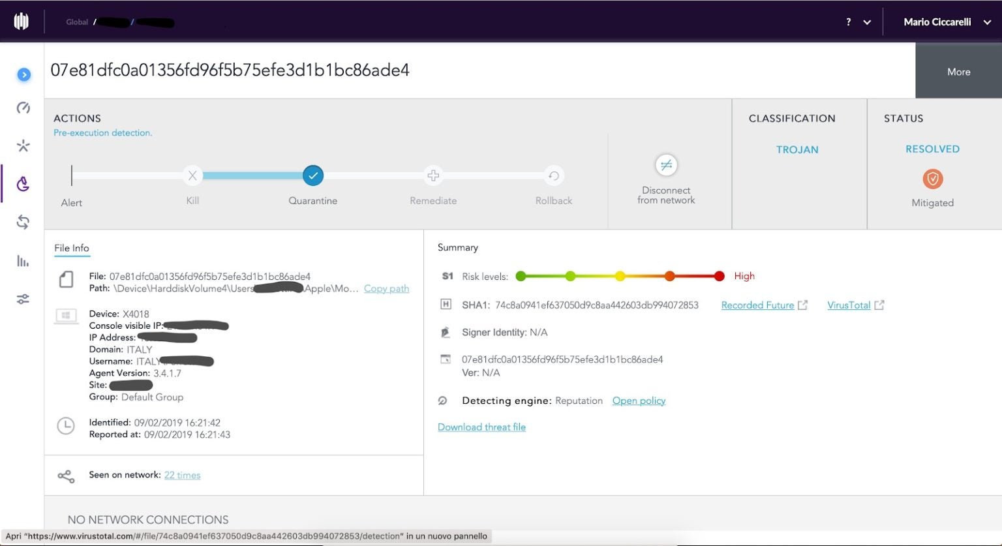Screen dimensions: 1002x546
Task: Select the File Info tab
Action: pyautogui.click(x=72, y=248)
